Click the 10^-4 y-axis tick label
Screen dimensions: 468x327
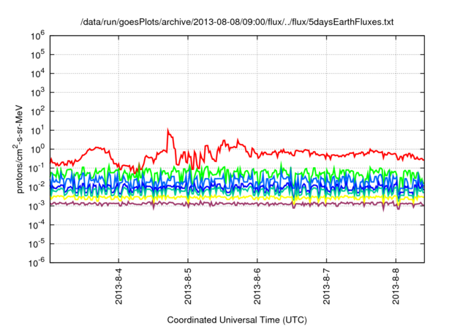(x=37, y=225)
